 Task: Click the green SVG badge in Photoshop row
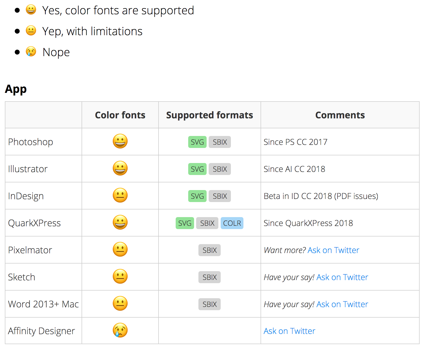197,142
